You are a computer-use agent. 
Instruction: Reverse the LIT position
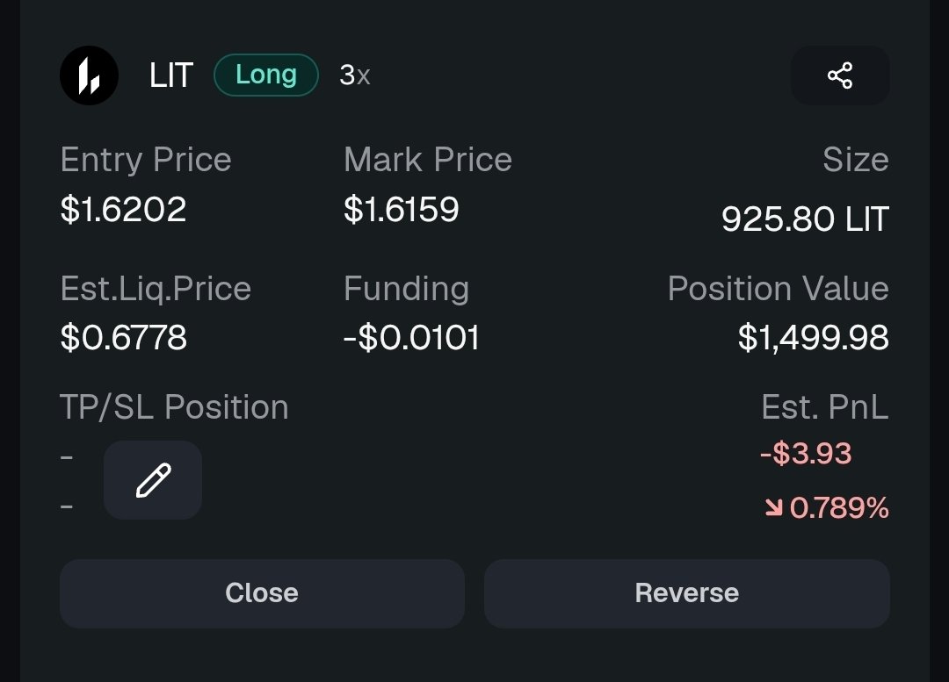(x=687, y=593)
